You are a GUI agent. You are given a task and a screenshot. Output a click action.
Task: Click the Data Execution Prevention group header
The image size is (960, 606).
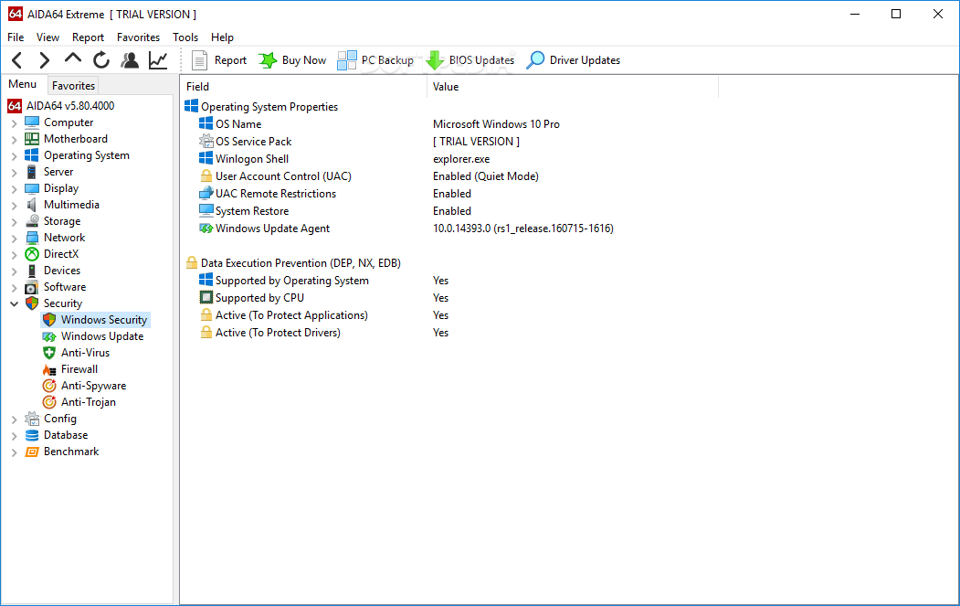pyautogui.click(x=293, y=263)
